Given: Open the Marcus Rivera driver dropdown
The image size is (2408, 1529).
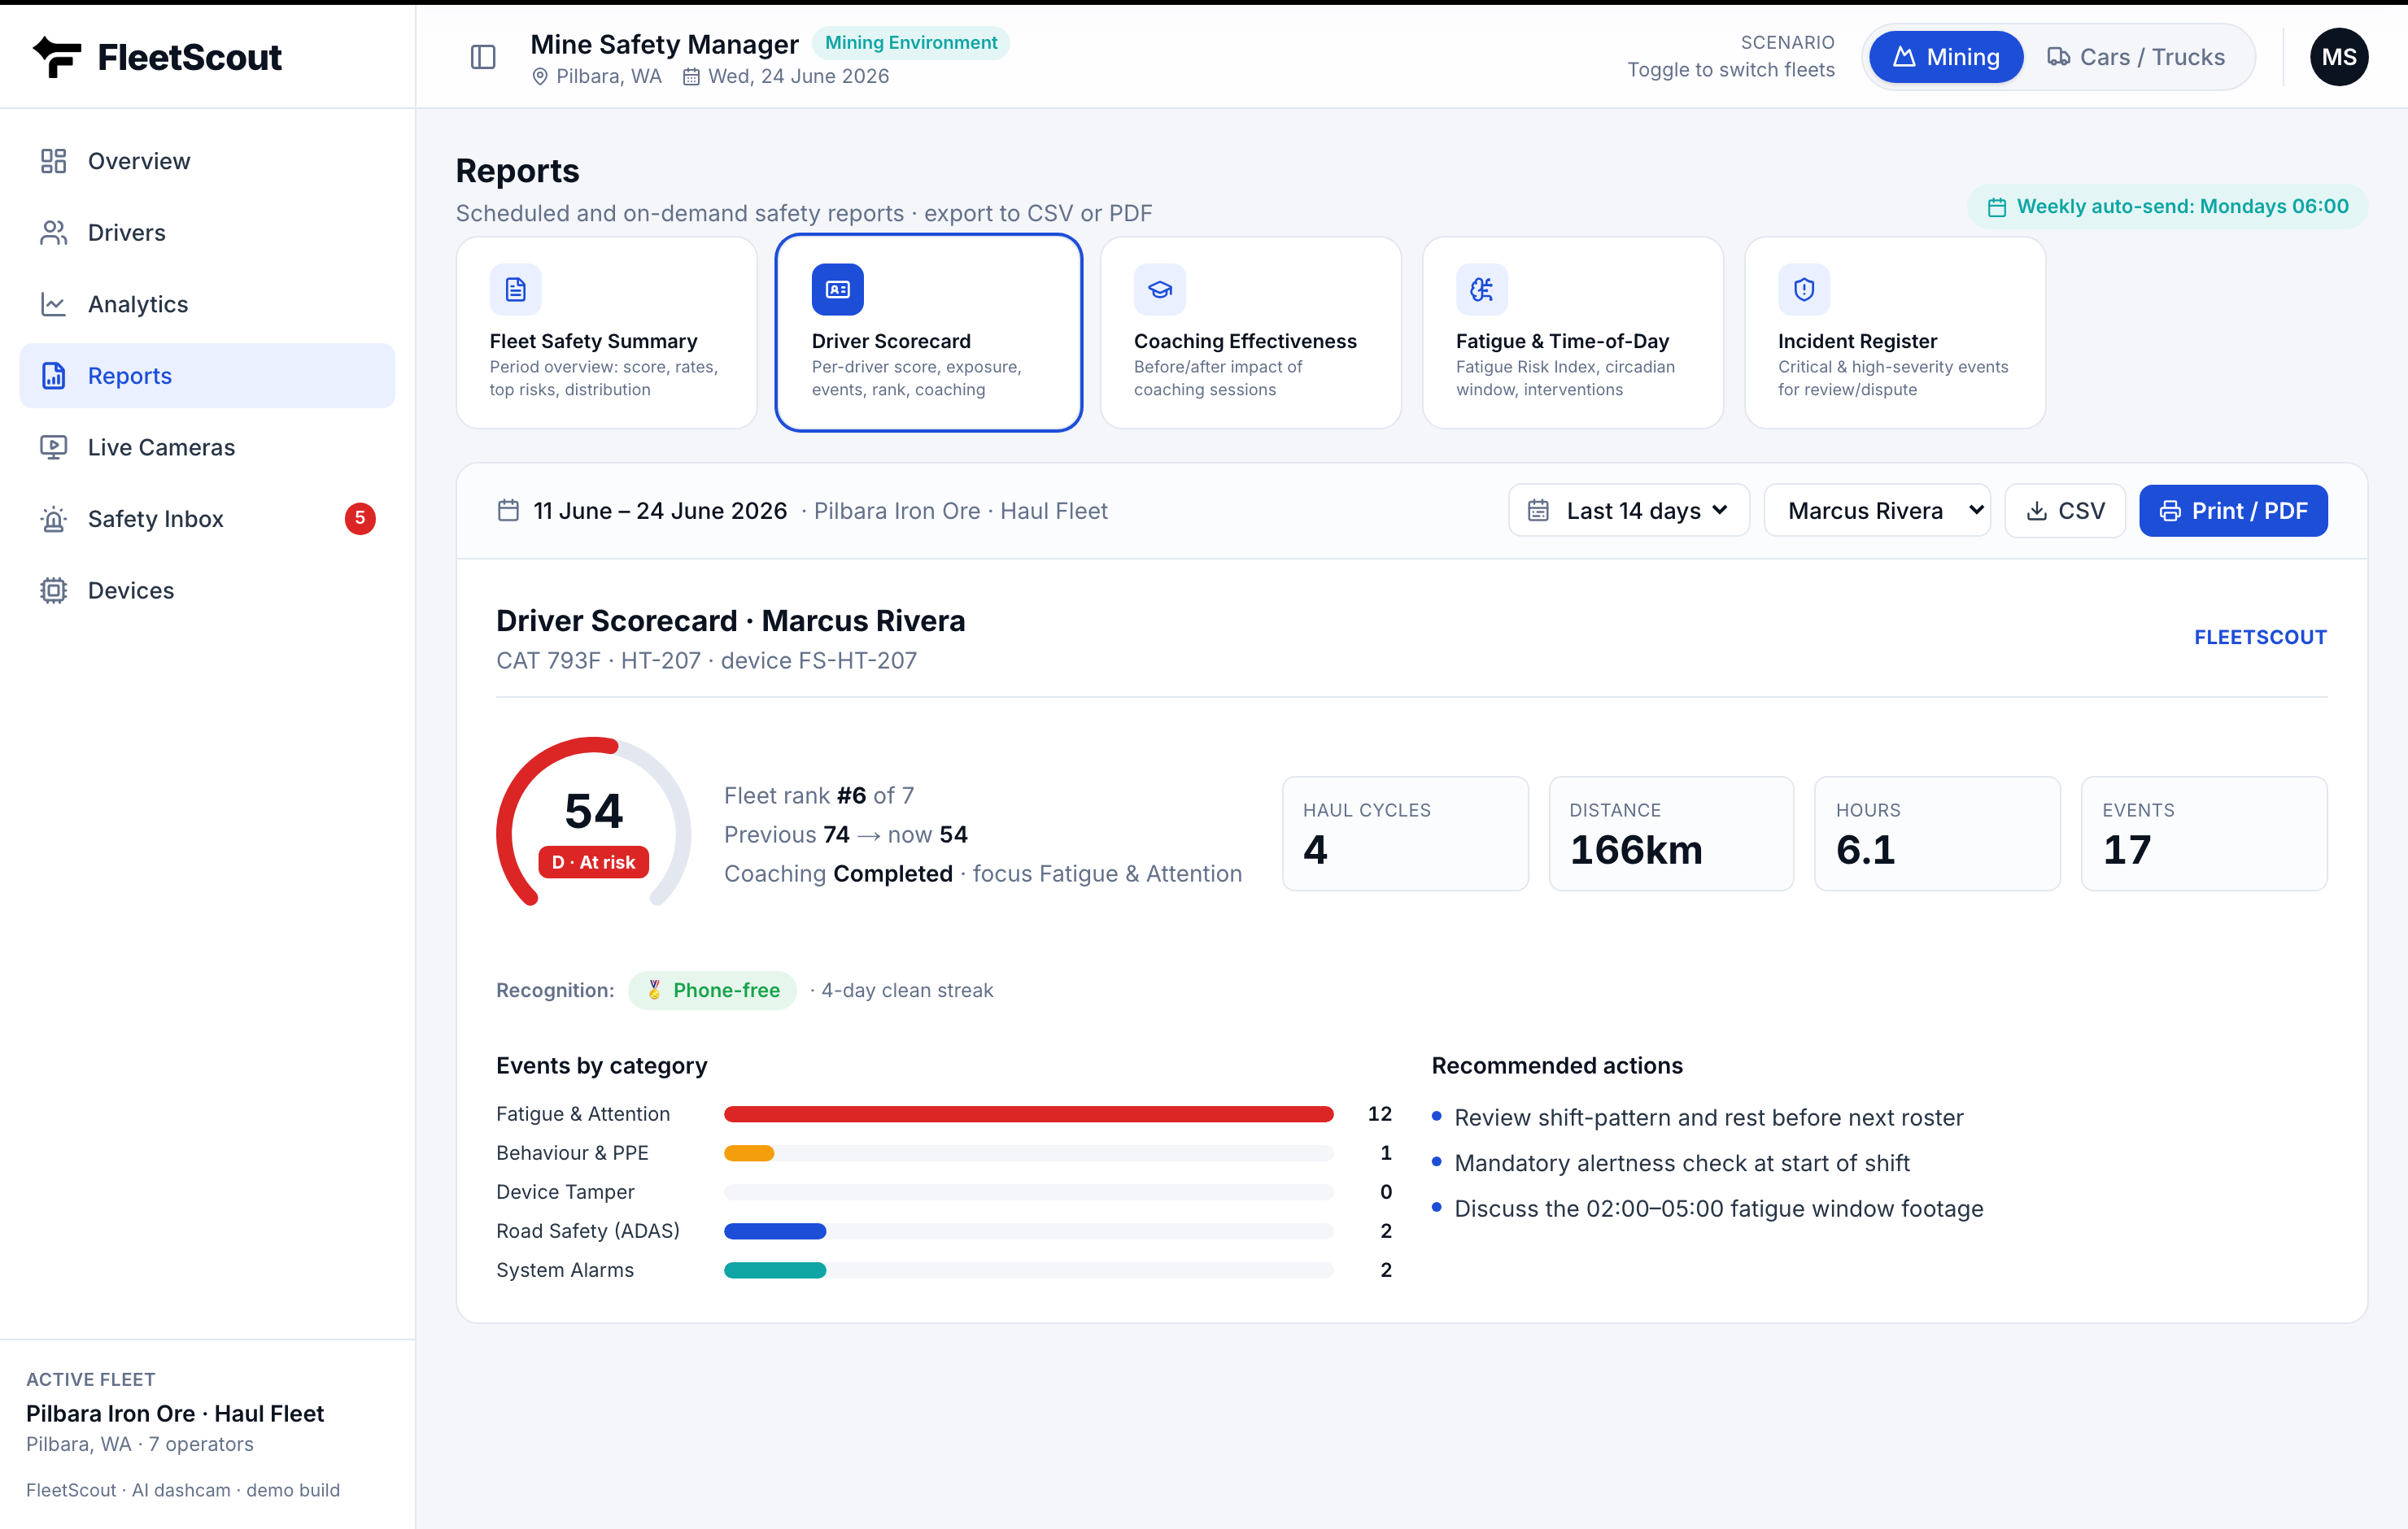Looking at the screenshot, I should (1876, 511).
